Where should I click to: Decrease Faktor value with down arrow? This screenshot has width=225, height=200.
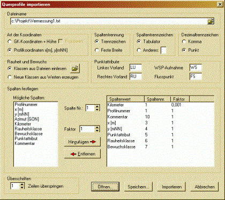pos(97,130)
